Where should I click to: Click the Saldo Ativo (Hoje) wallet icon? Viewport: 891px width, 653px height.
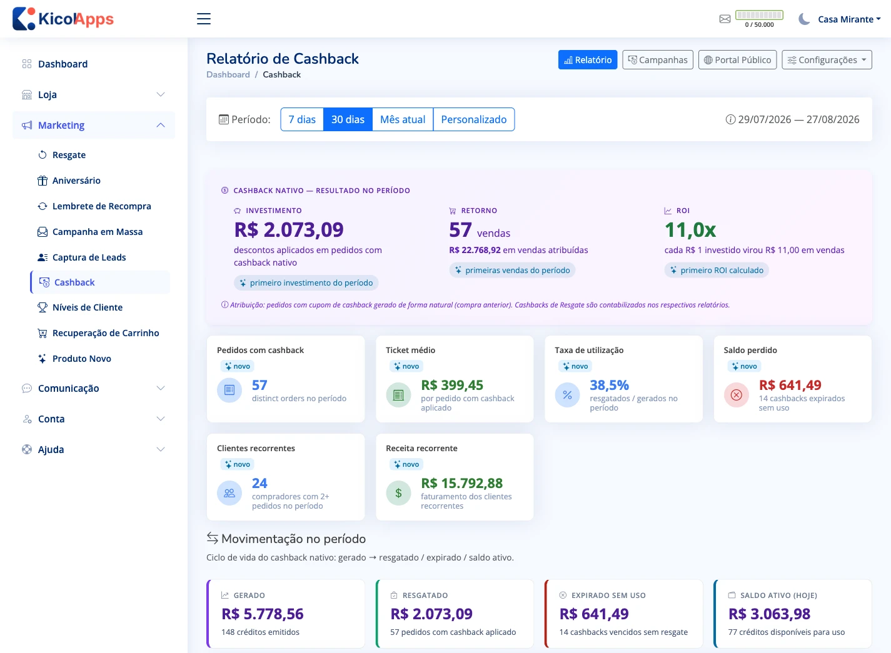tap(732, 596)
